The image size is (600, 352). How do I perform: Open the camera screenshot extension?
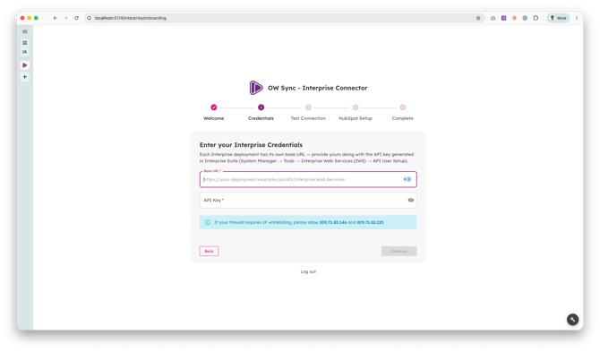pos(493,18)
